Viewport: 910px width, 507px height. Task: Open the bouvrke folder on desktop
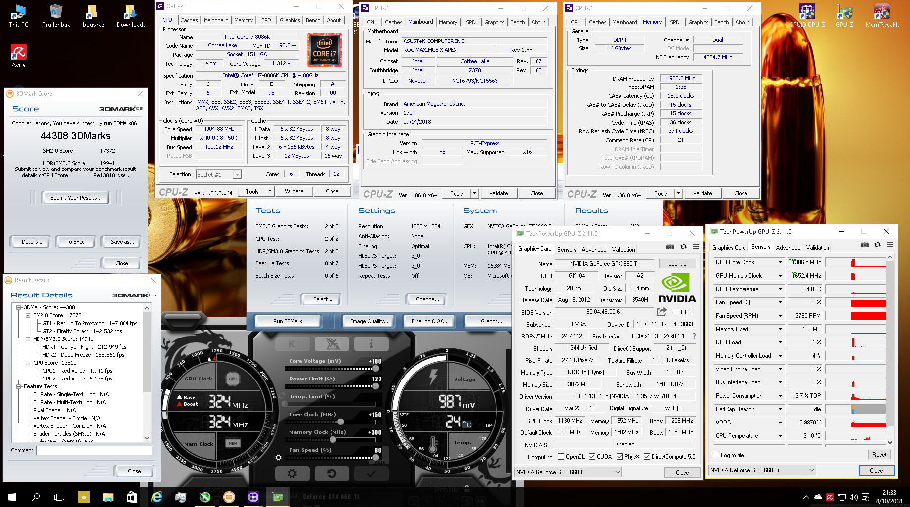tap(93, 16)
